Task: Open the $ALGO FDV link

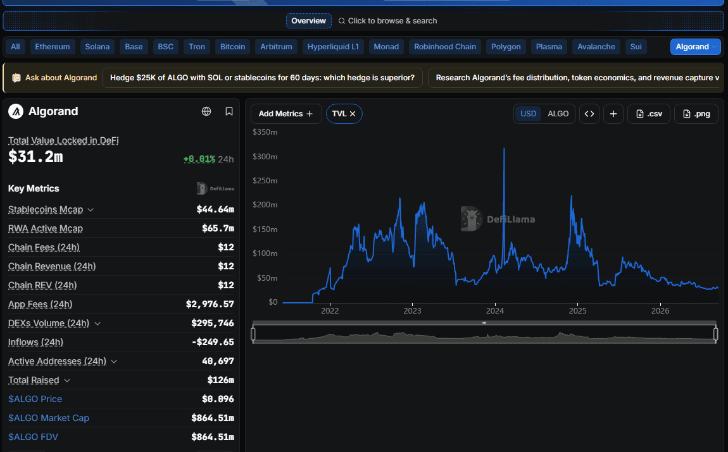Action: click(34, 437)
